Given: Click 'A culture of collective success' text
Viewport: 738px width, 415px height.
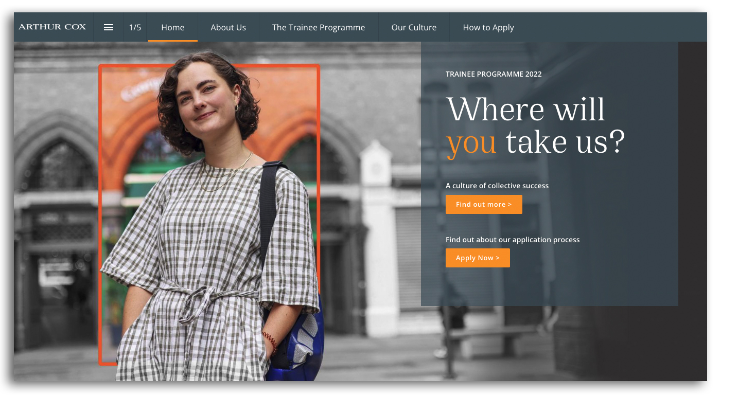Looking at the screenshot, I should [x=497, y=186].
